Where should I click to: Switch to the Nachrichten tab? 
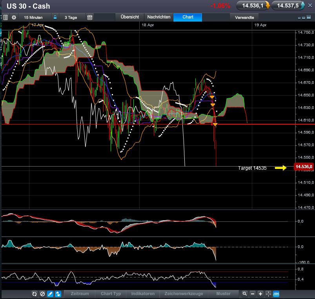[159, 17]
